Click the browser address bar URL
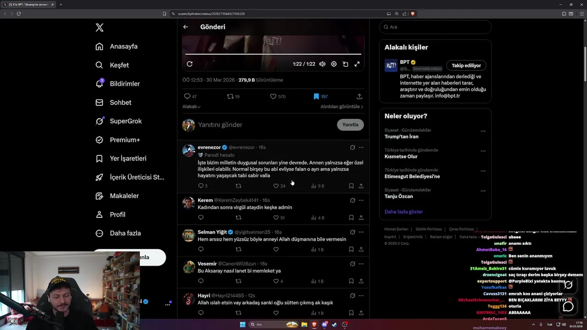Viewport: 587px width, 330px height. coord(211,14)
